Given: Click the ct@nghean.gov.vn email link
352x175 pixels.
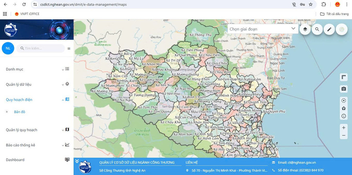Looking at the screenshot, I should (297, 163).
